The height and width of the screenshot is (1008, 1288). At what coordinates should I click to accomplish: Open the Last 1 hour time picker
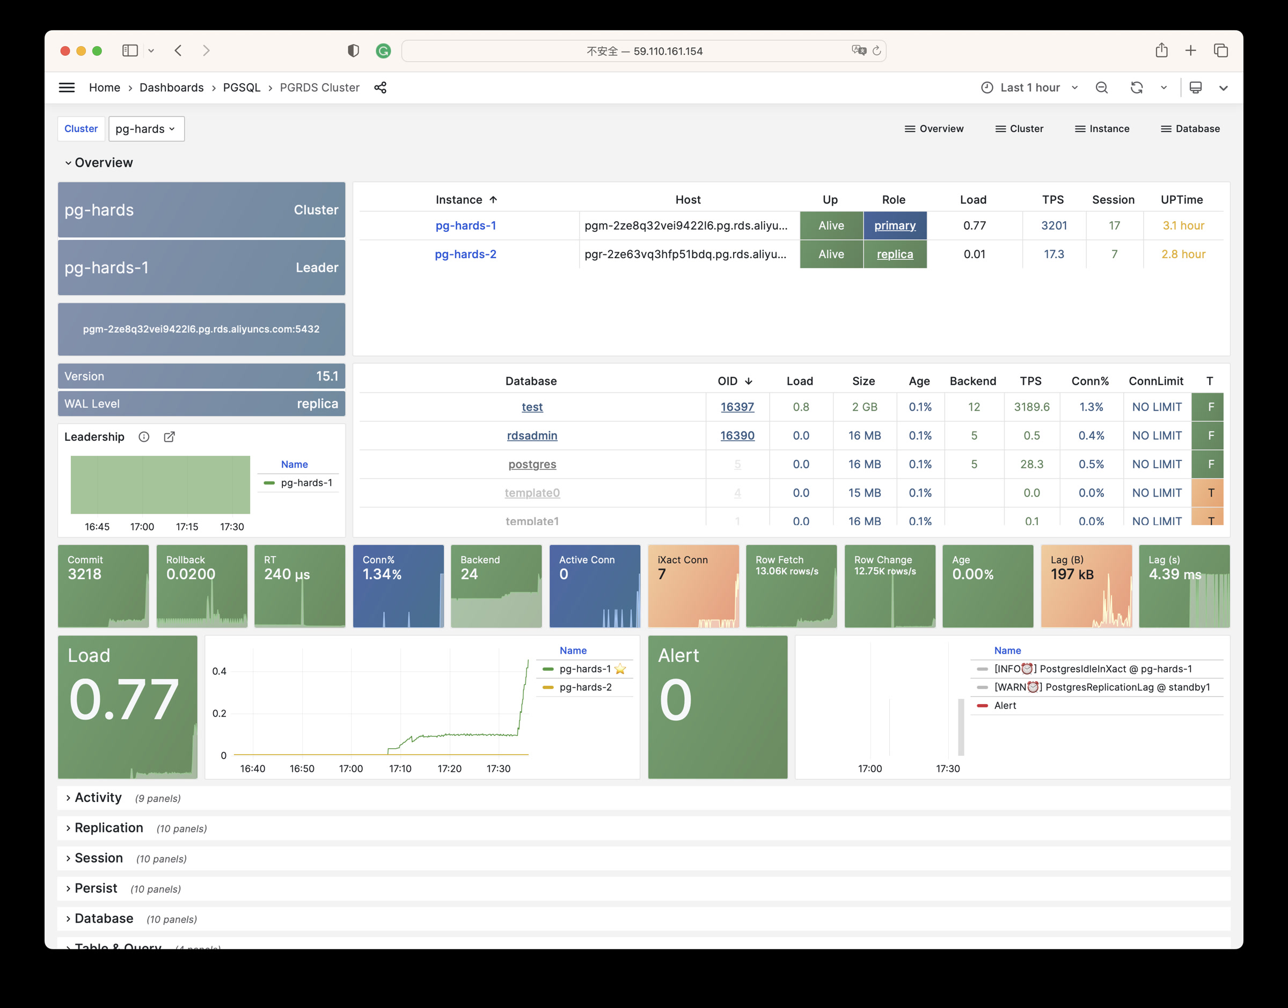1029,87
